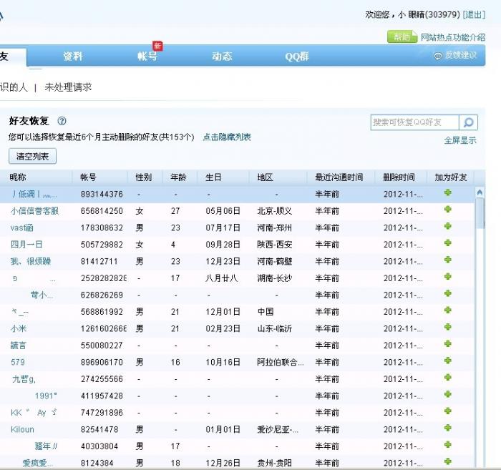The image size is (501, 470).
Task: Add friend plus icon for 626826269
Action: (447, 293)
